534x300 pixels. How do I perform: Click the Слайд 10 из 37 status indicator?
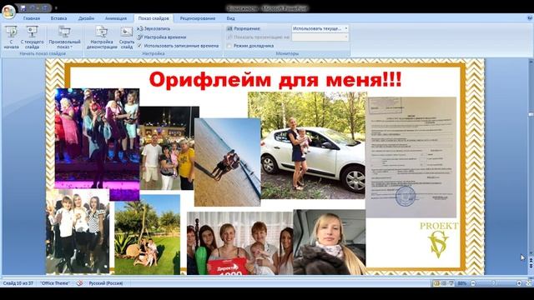18,283
